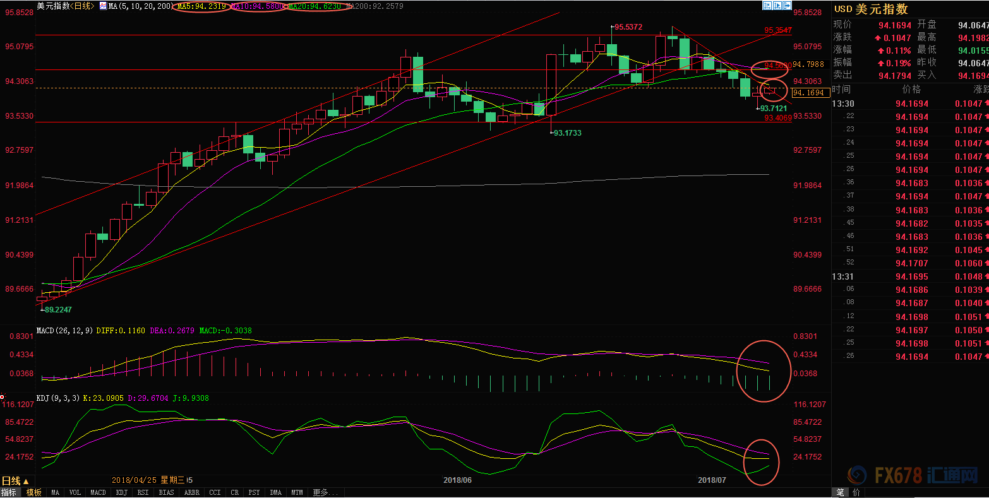
Task: Click the 13:30 tick row
Action: [x=910, y=104]
